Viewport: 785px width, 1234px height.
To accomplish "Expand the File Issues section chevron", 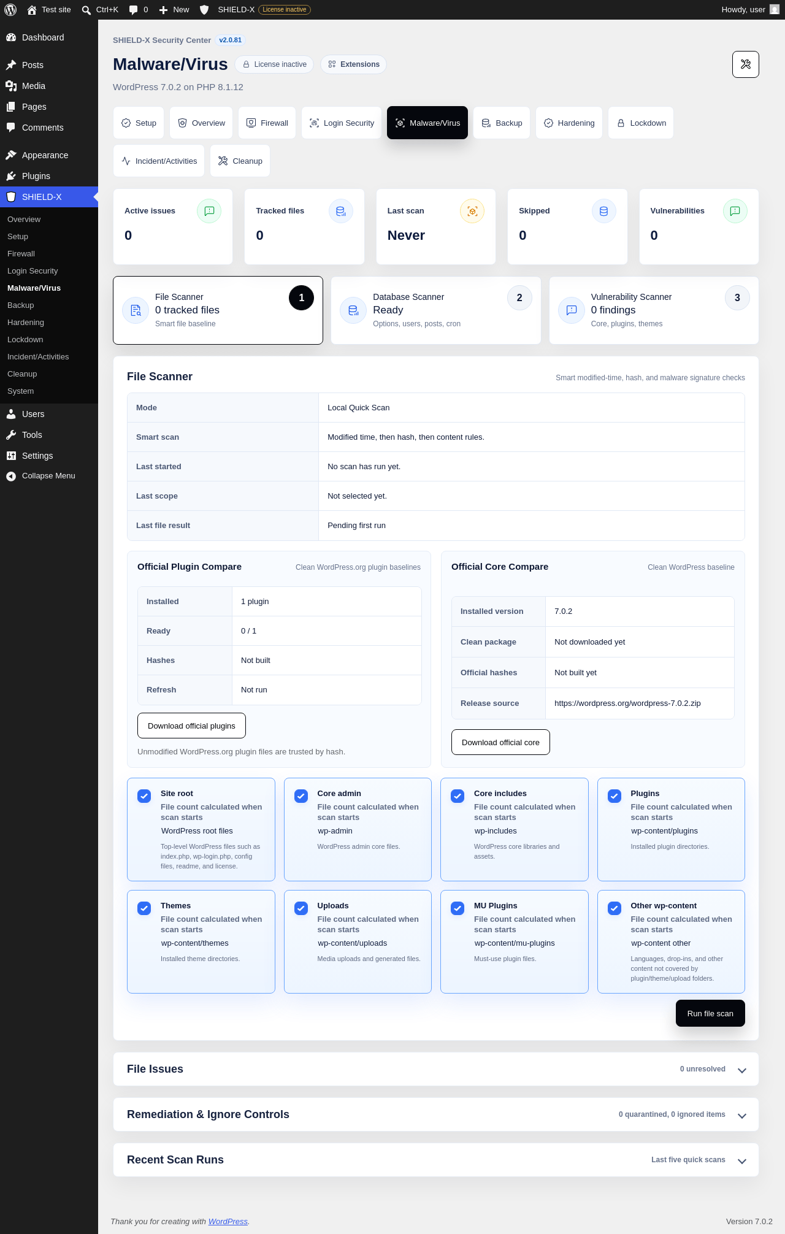I will [x=742, y=1070].
